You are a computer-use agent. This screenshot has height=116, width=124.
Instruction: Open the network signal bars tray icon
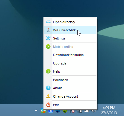pyautogui.click(x=87, y=111)
